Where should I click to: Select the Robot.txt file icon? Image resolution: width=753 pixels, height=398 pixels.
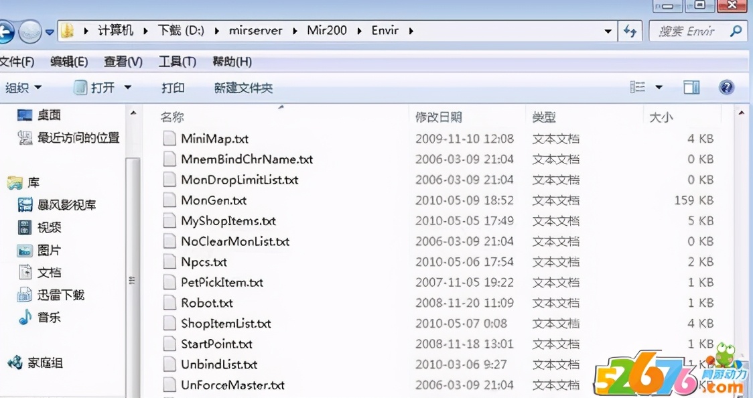169,303
